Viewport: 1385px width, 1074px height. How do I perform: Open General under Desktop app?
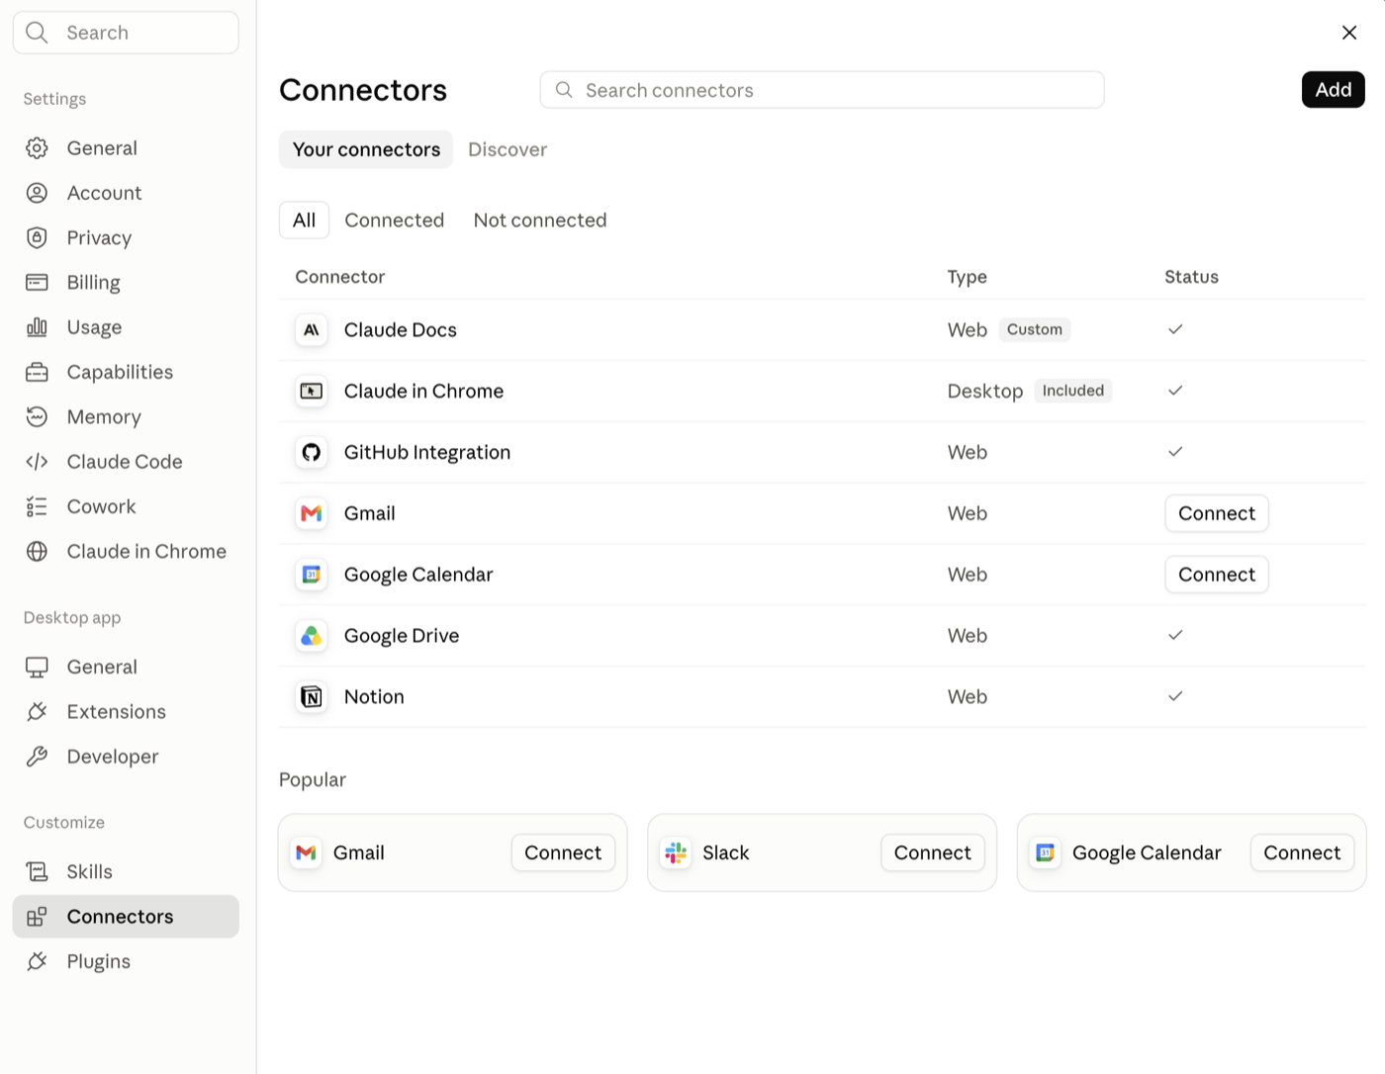click(x=126, y=667)
